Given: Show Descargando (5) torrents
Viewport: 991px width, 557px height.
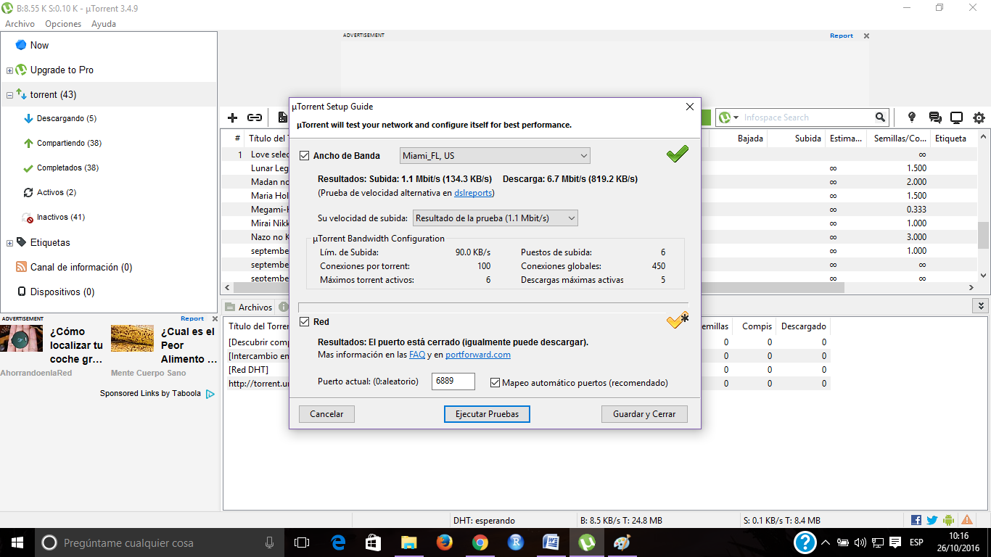Looking at the screenshot, I should point(66,118).
